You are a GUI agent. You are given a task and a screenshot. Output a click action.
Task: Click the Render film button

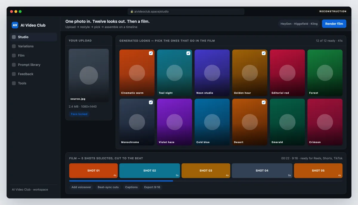tap(334, 24)
